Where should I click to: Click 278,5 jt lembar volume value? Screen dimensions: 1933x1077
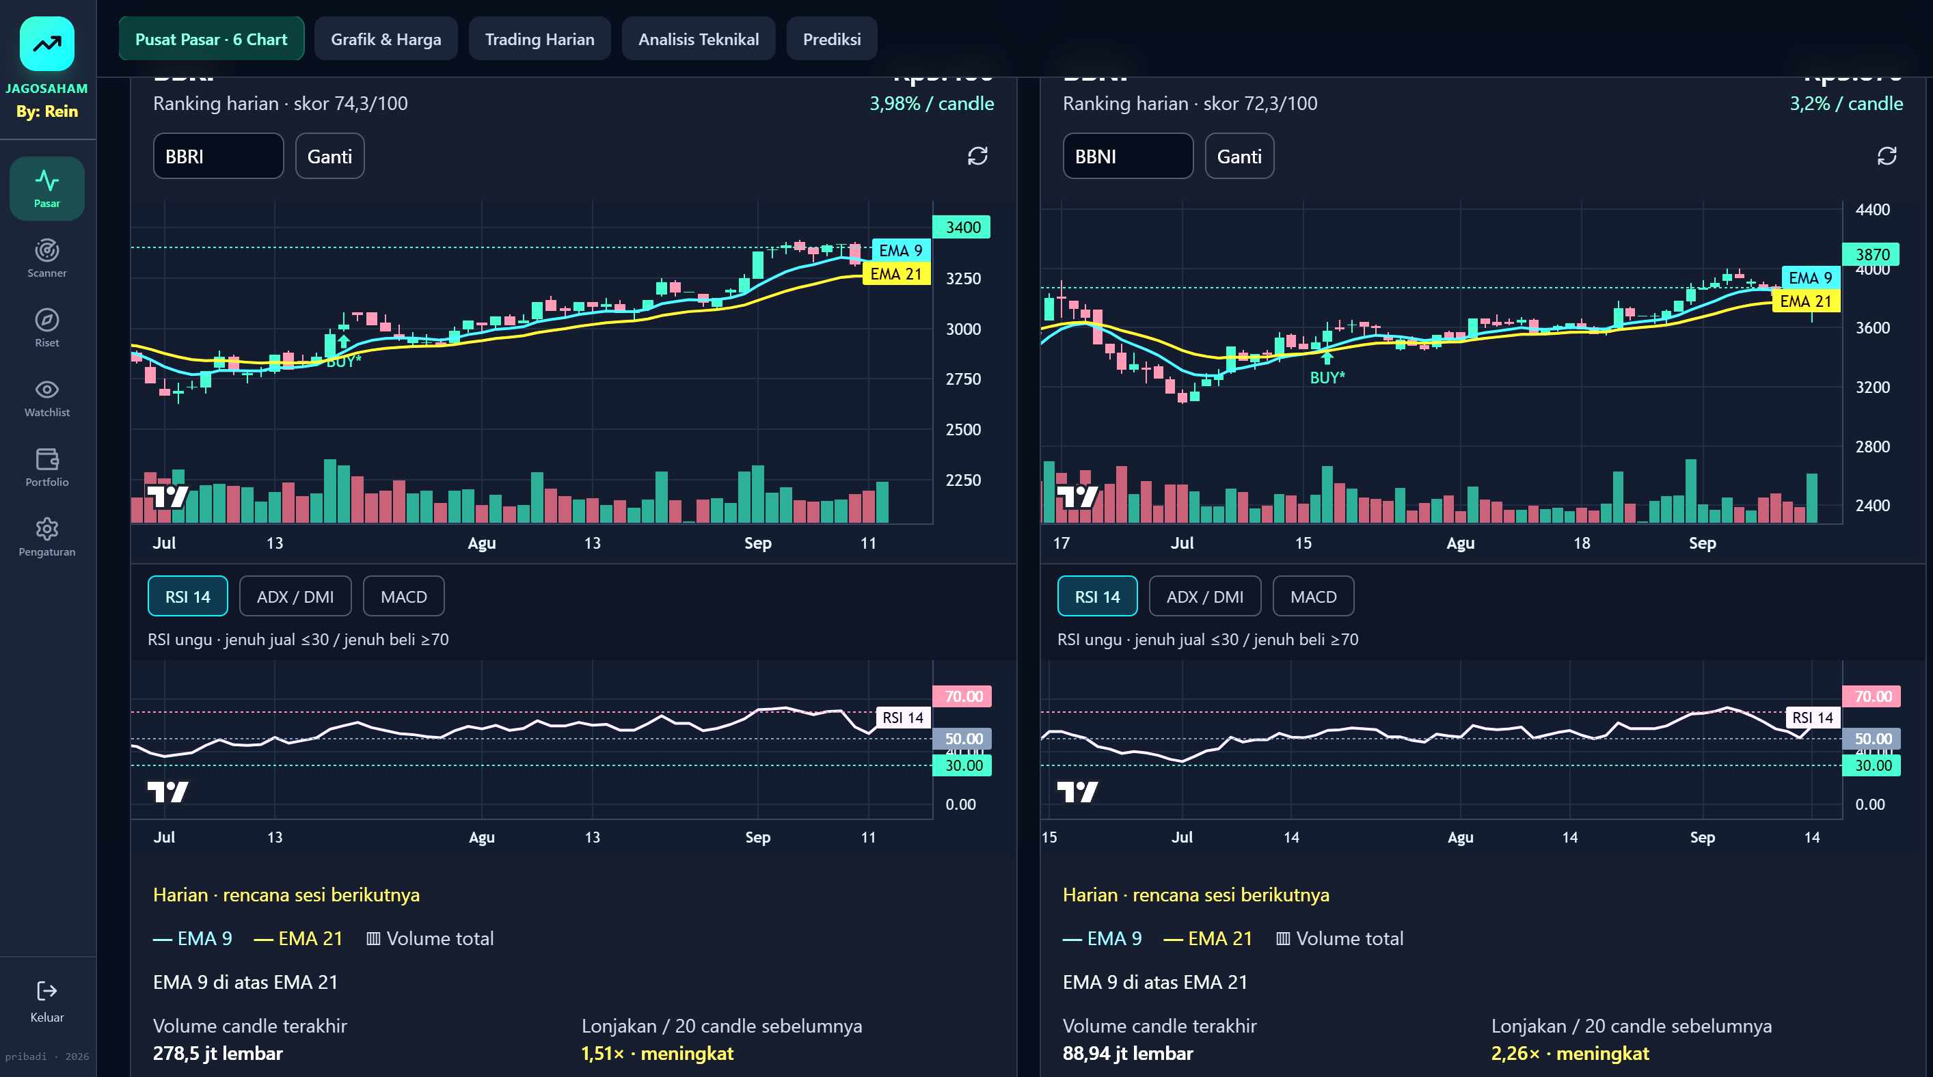tap(217, 1053)
